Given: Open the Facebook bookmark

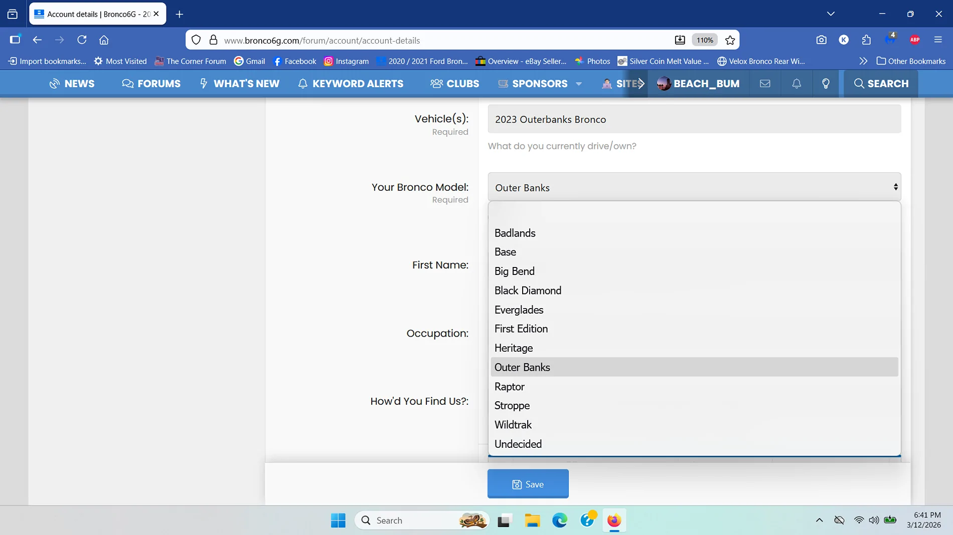Looking at the screenshot, I should point(295,61).
